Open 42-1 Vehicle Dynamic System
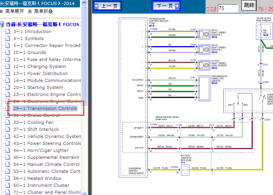Viewport: 273px width, 195px height. 47,136
